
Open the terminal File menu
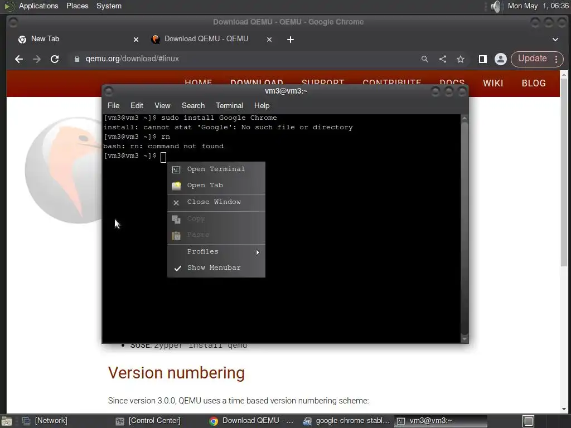click(x=113, y=105)
